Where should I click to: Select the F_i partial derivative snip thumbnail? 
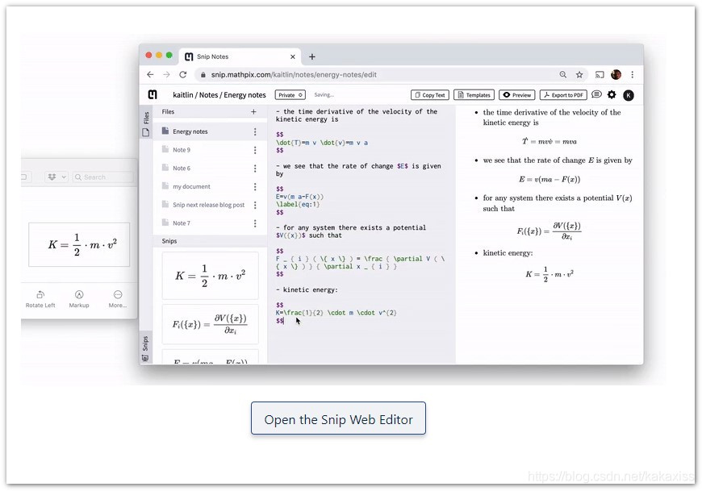point(210,324)
